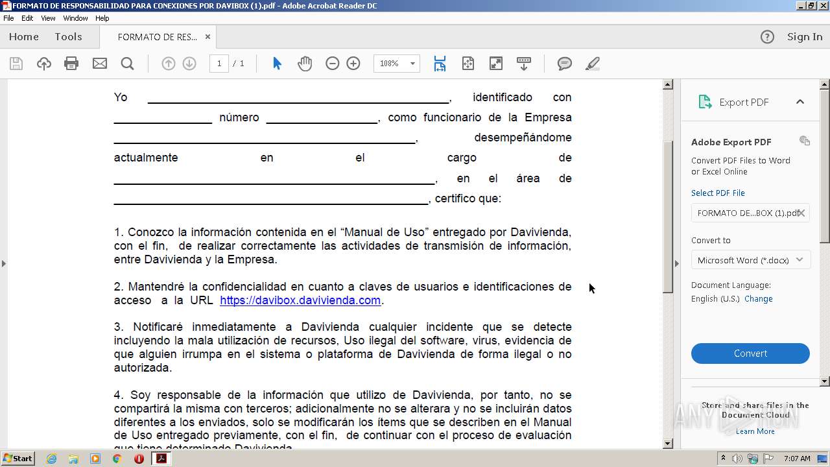Click the document vertical scrollbar thumb
This screenshot has width=830, height=467.
(668, 217)
